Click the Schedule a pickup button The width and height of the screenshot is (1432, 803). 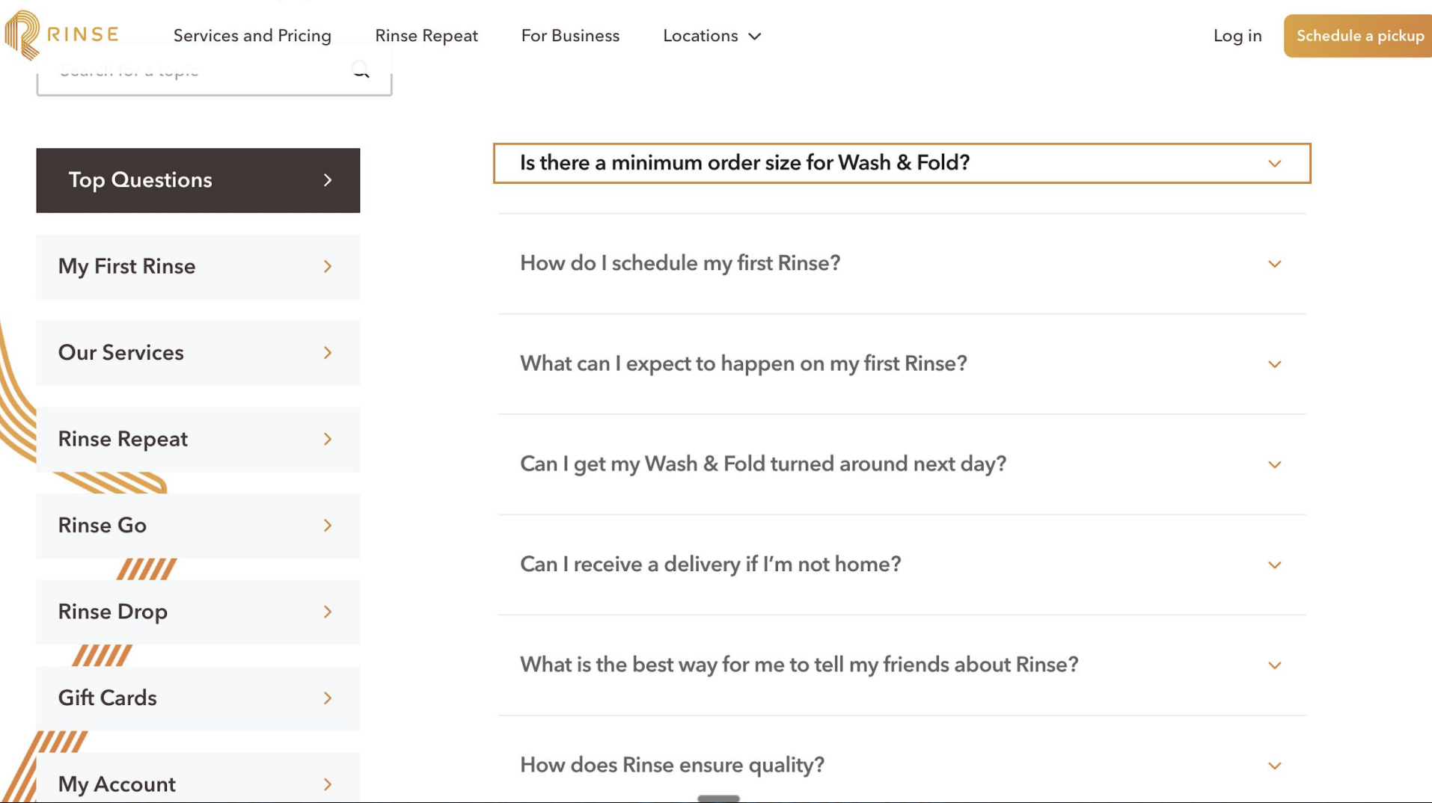[x=1358, y=36]
